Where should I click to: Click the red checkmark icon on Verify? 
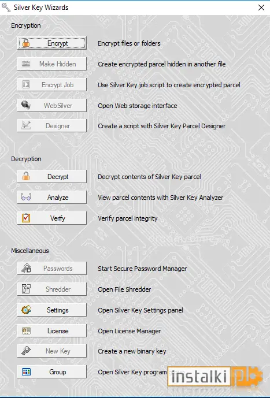(26, 218)
